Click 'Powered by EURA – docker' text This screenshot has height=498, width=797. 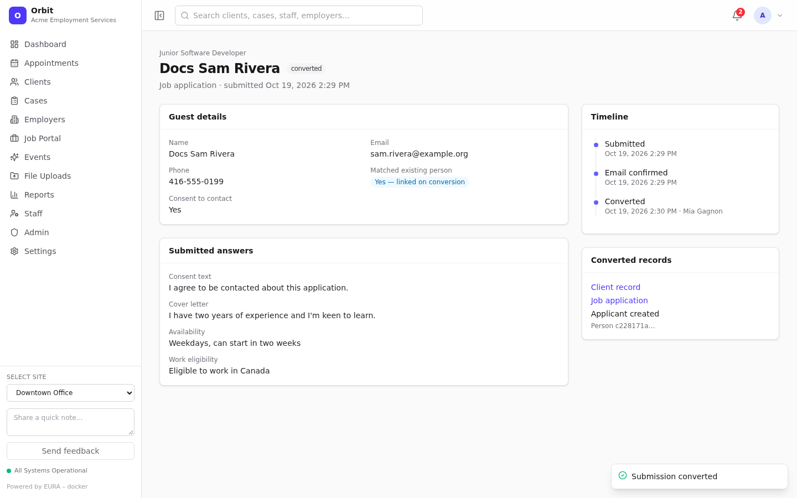pyautogui.click(x=47, y=487)
